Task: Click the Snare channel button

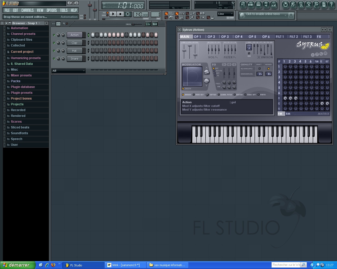Action: tap(75, 59)
